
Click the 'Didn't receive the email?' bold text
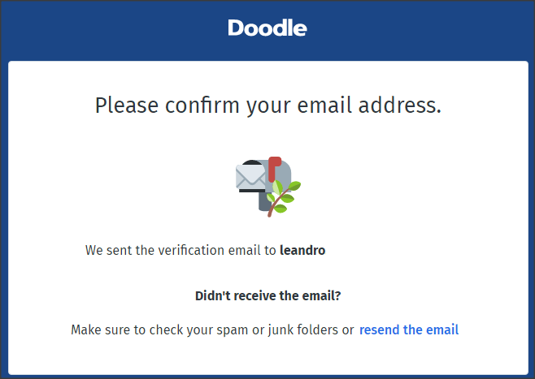click(267, 295)
